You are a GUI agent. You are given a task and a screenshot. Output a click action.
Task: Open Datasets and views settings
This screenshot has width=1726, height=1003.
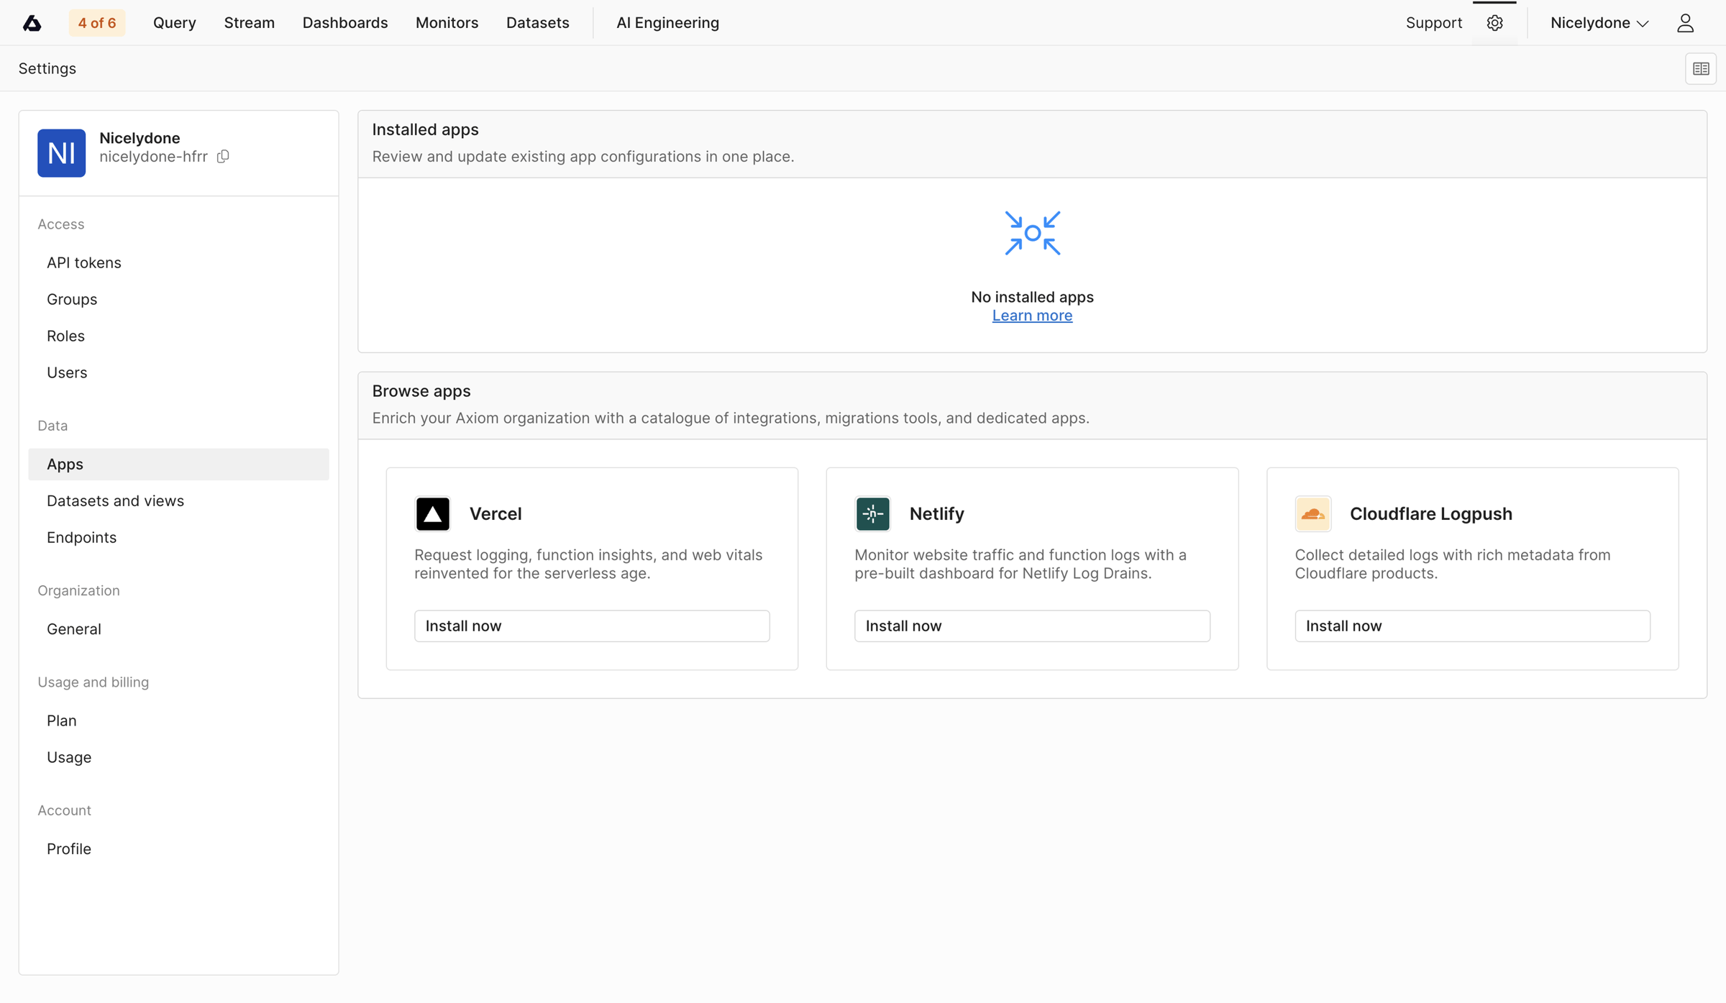click(x=178, y=501)
